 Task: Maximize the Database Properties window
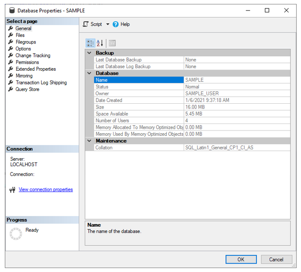pos(267,10)
